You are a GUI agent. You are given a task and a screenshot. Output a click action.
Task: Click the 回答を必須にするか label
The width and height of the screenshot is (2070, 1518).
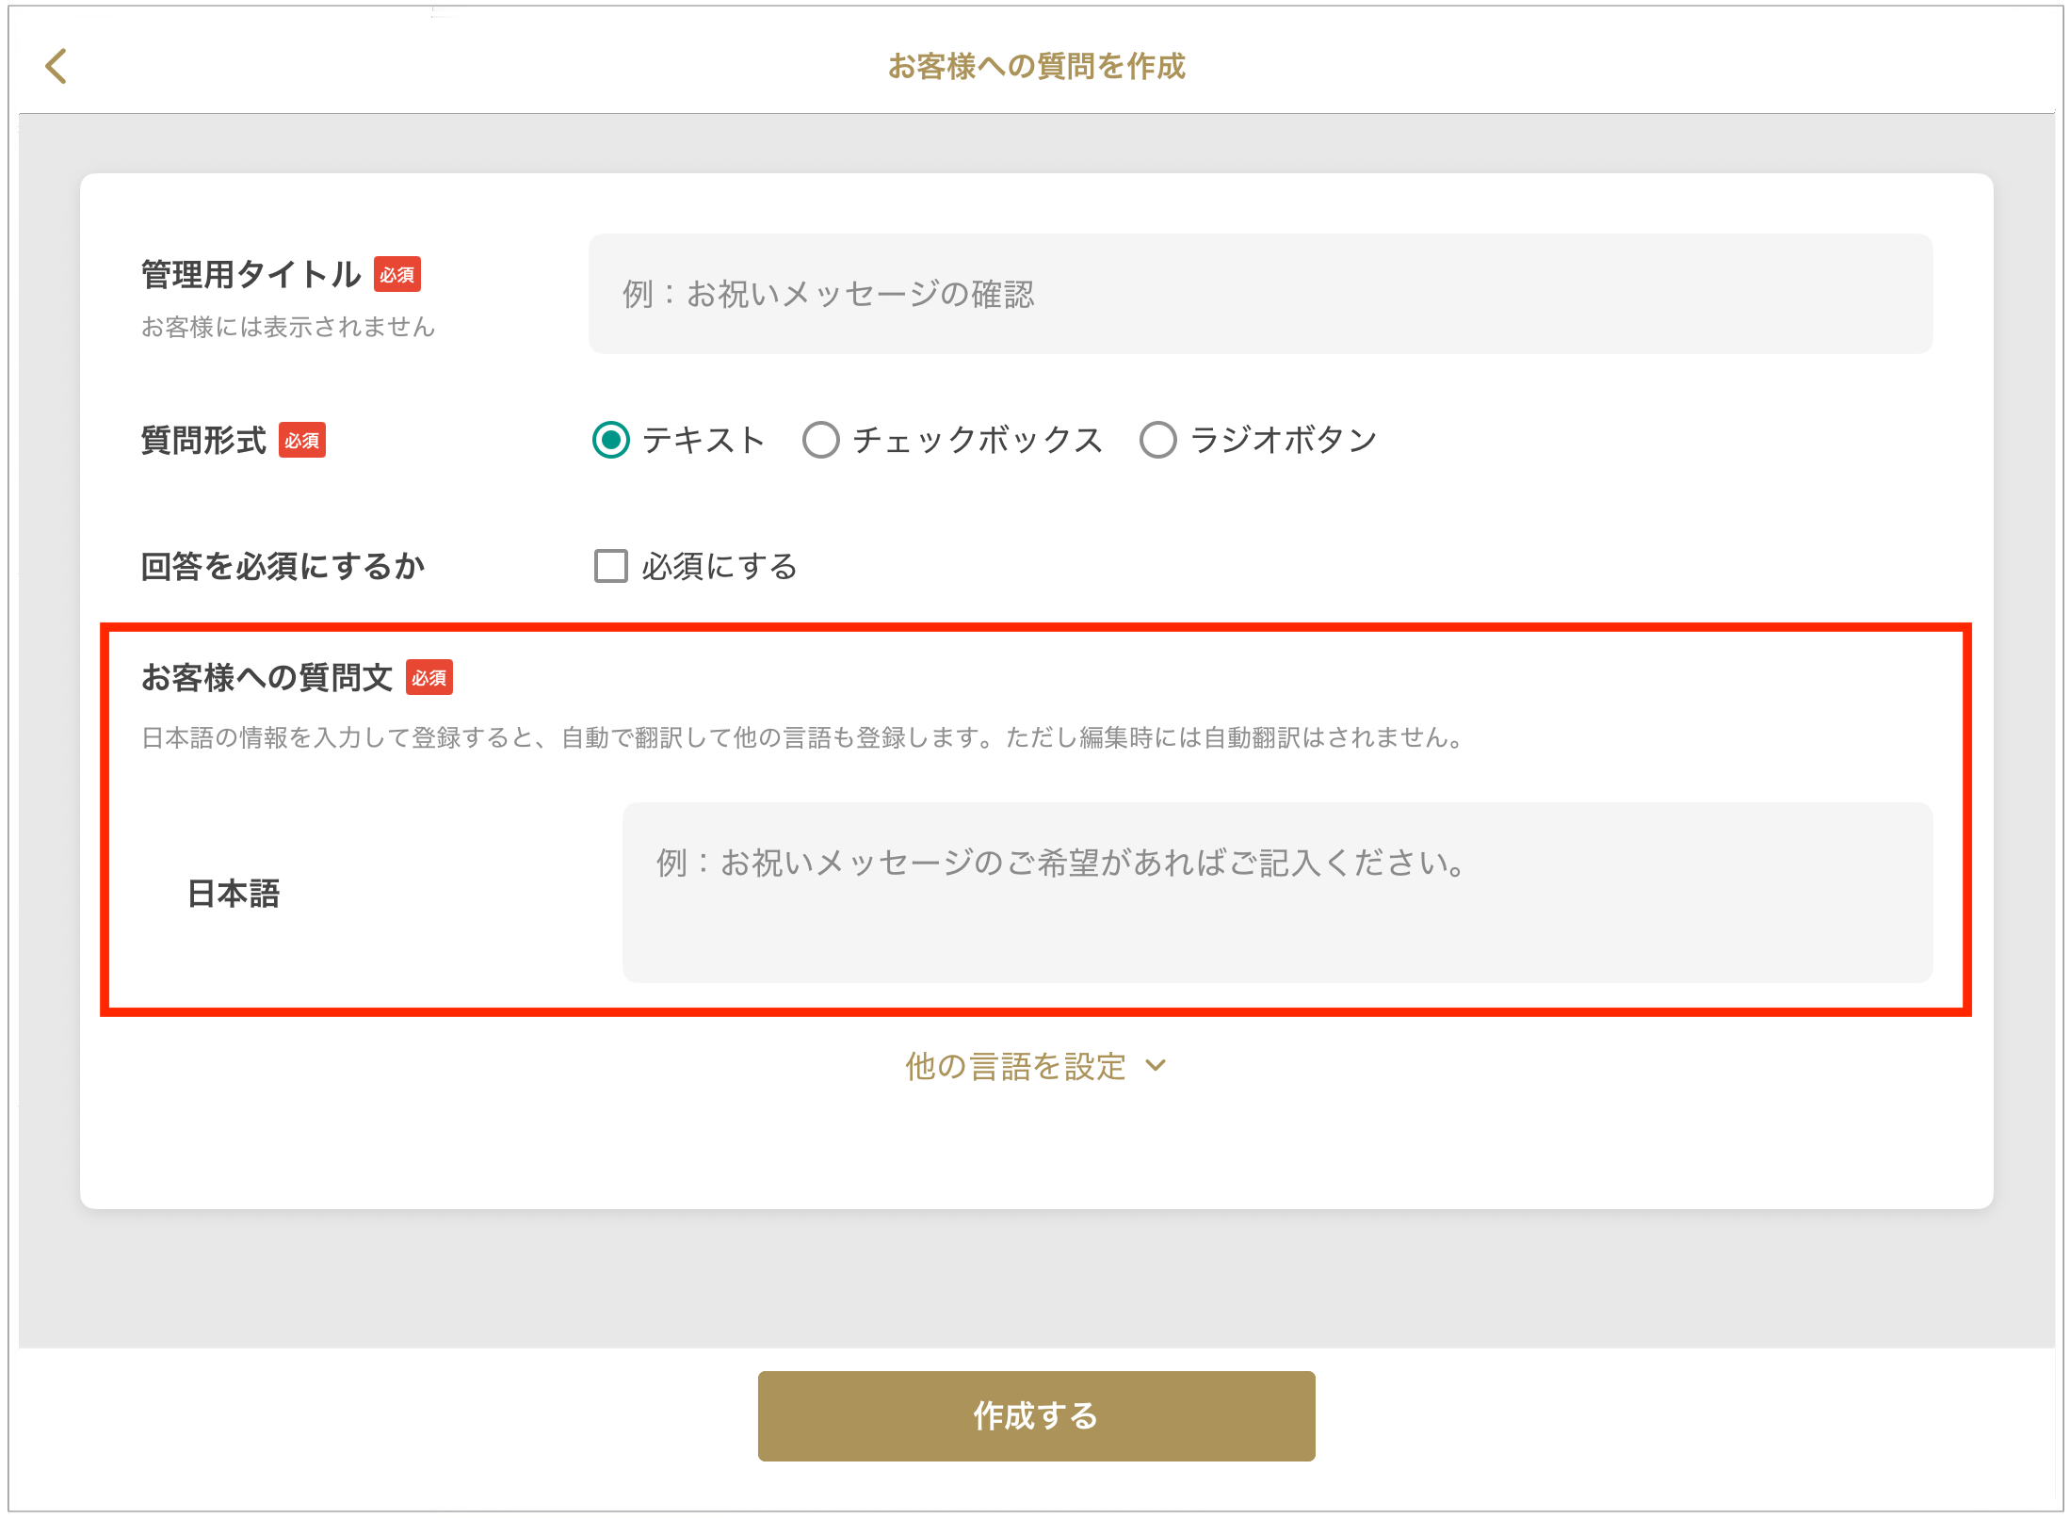(x=283, y=567)
